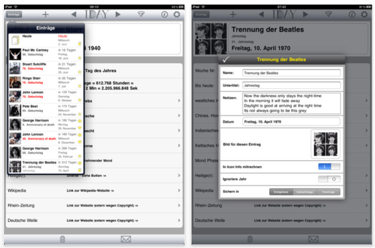375x248 pixels.
Task: Go to next day on the left iPad screen
Action: [118, 15]
